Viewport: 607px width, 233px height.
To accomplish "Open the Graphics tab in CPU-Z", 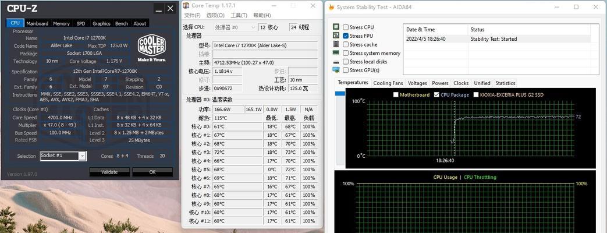I will 101,23.
